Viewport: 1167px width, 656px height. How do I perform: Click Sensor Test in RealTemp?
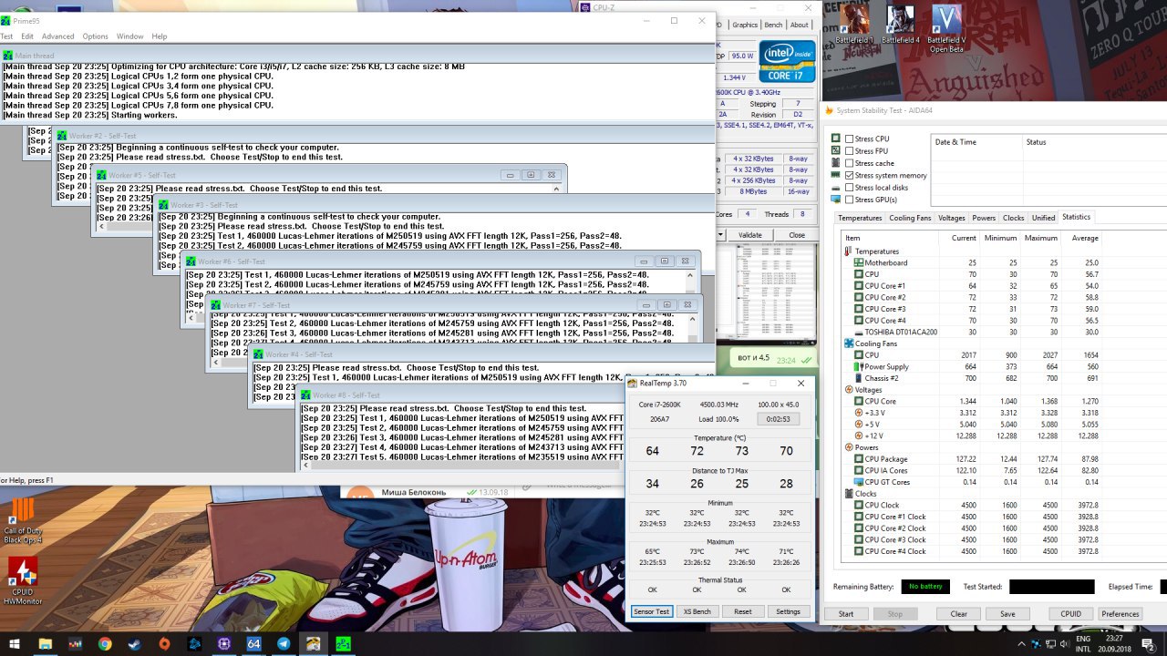(x=651, y=611)
